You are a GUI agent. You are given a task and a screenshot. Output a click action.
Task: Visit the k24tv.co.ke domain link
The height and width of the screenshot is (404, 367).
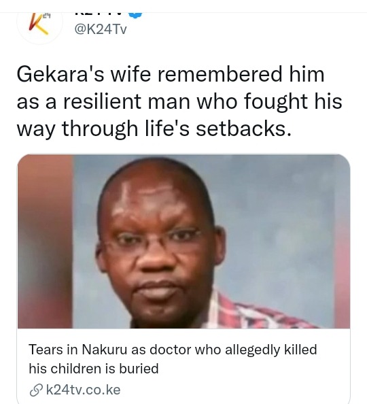point(83,390)
